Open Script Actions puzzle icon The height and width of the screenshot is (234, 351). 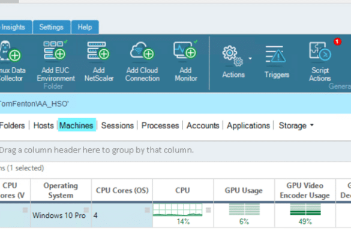coord(320,51)
